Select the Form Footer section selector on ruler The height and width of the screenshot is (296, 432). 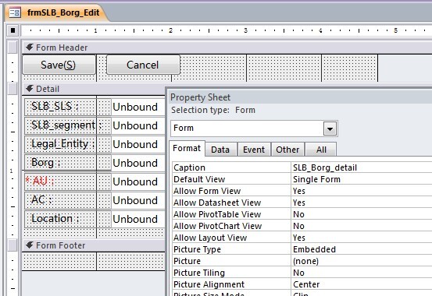(x=12, y=245)
